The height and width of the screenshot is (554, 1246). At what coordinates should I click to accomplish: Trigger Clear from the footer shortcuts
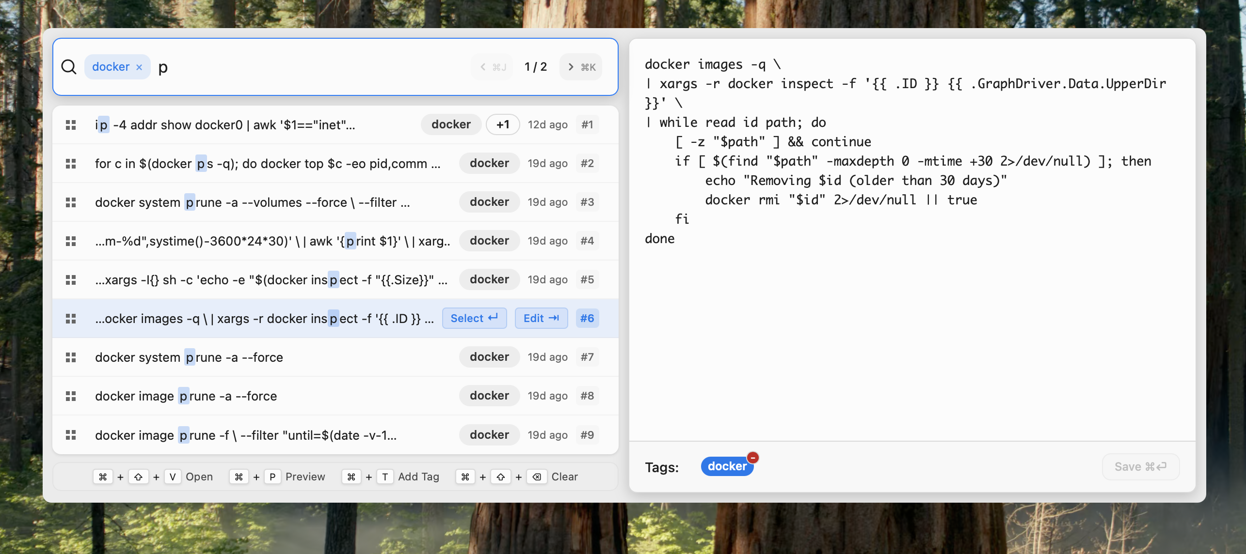click(x=564, y=477)
